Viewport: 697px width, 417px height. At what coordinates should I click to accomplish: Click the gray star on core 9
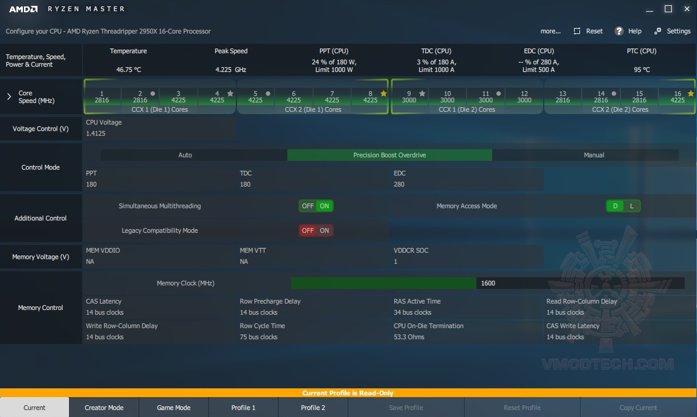pyautogui.click(x=423, y=93)
